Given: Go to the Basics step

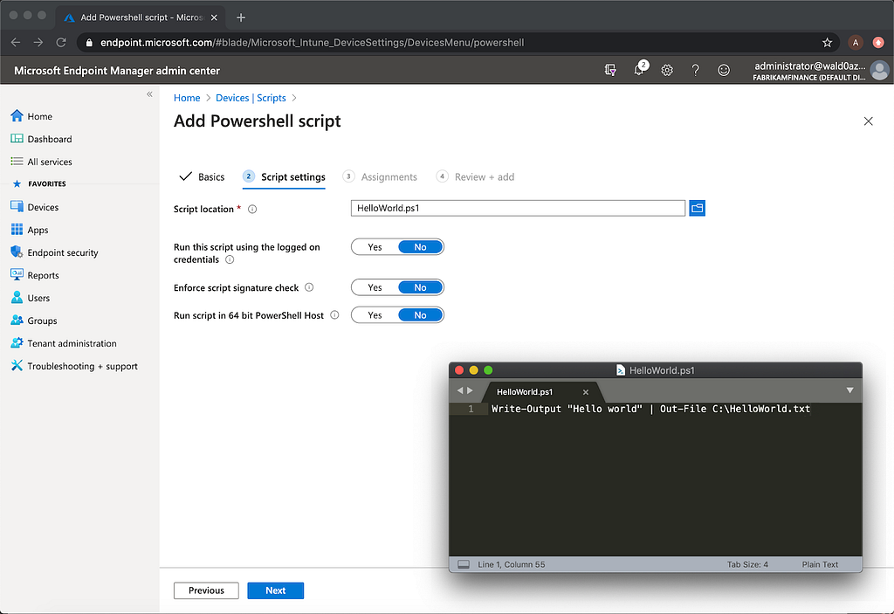Looking at the screenshot, I should [202, 177].
